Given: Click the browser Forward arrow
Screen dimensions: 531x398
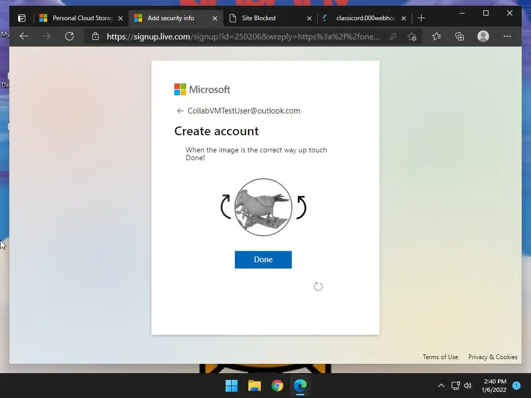Looking at the screenshot, I should point(47,36).
